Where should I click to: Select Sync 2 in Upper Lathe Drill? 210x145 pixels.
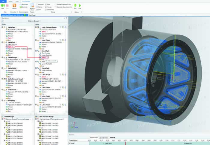click(x=10, y=47)
